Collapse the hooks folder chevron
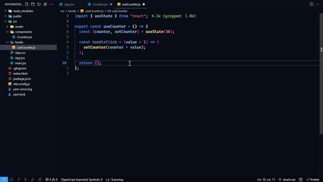Viewport: 323px width, 182px height. pyautogui.click(x=8, y=42)
